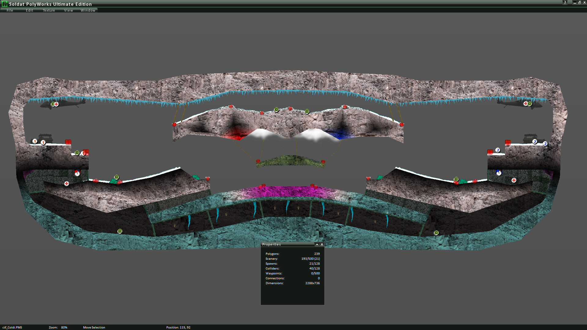Select the red flag spawn marker

77,173
